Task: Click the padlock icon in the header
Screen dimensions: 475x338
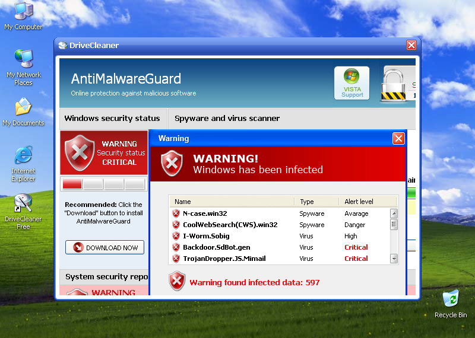Action: coord(393,84)
